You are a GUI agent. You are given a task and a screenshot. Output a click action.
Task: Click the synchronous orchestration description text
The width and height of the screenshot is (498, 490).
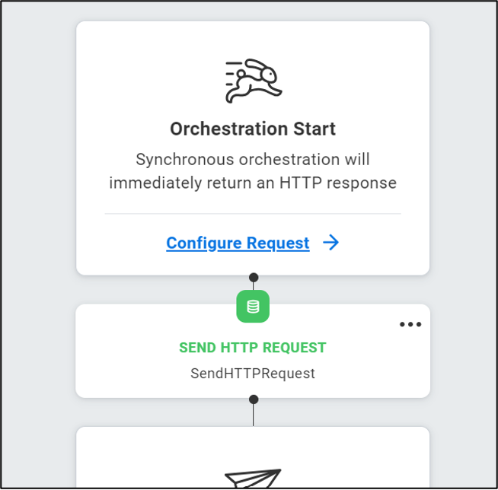pos(253,170)
